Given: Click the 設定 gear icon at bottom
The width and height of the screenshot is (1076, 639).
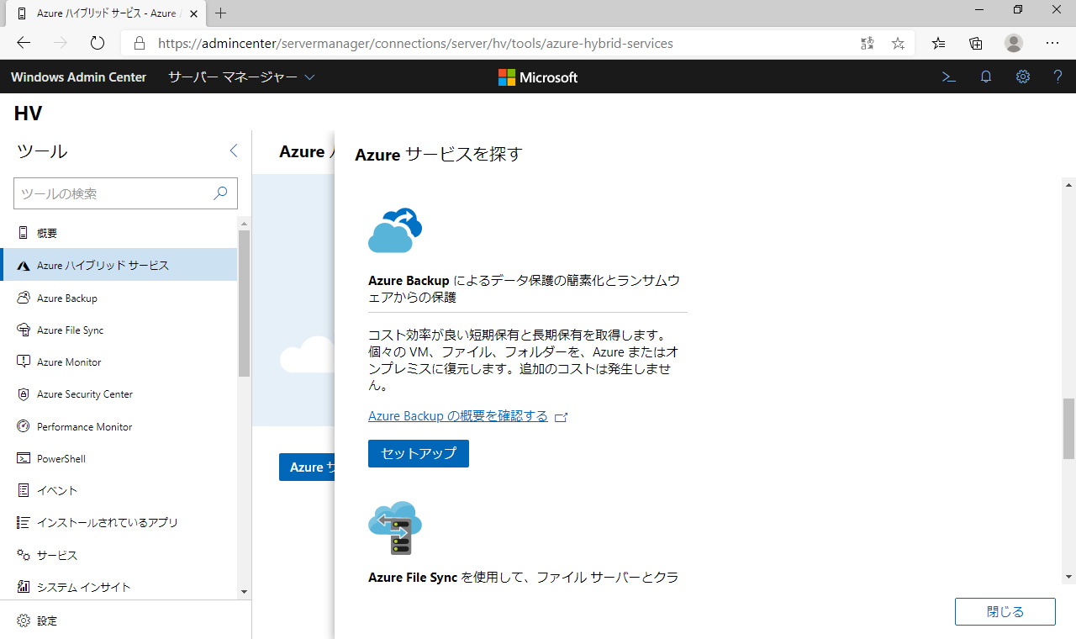Looking at the screenshot, I should 23,621.
